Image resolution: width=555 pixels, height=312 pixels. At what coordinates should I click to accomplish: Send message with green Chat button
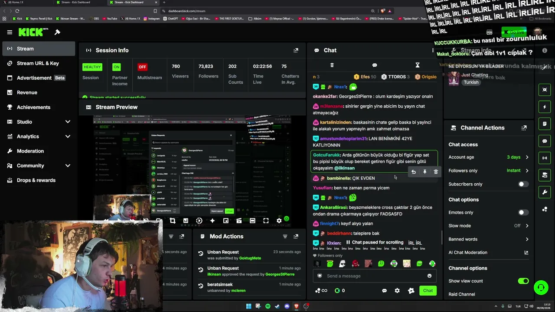click(428, 291)
